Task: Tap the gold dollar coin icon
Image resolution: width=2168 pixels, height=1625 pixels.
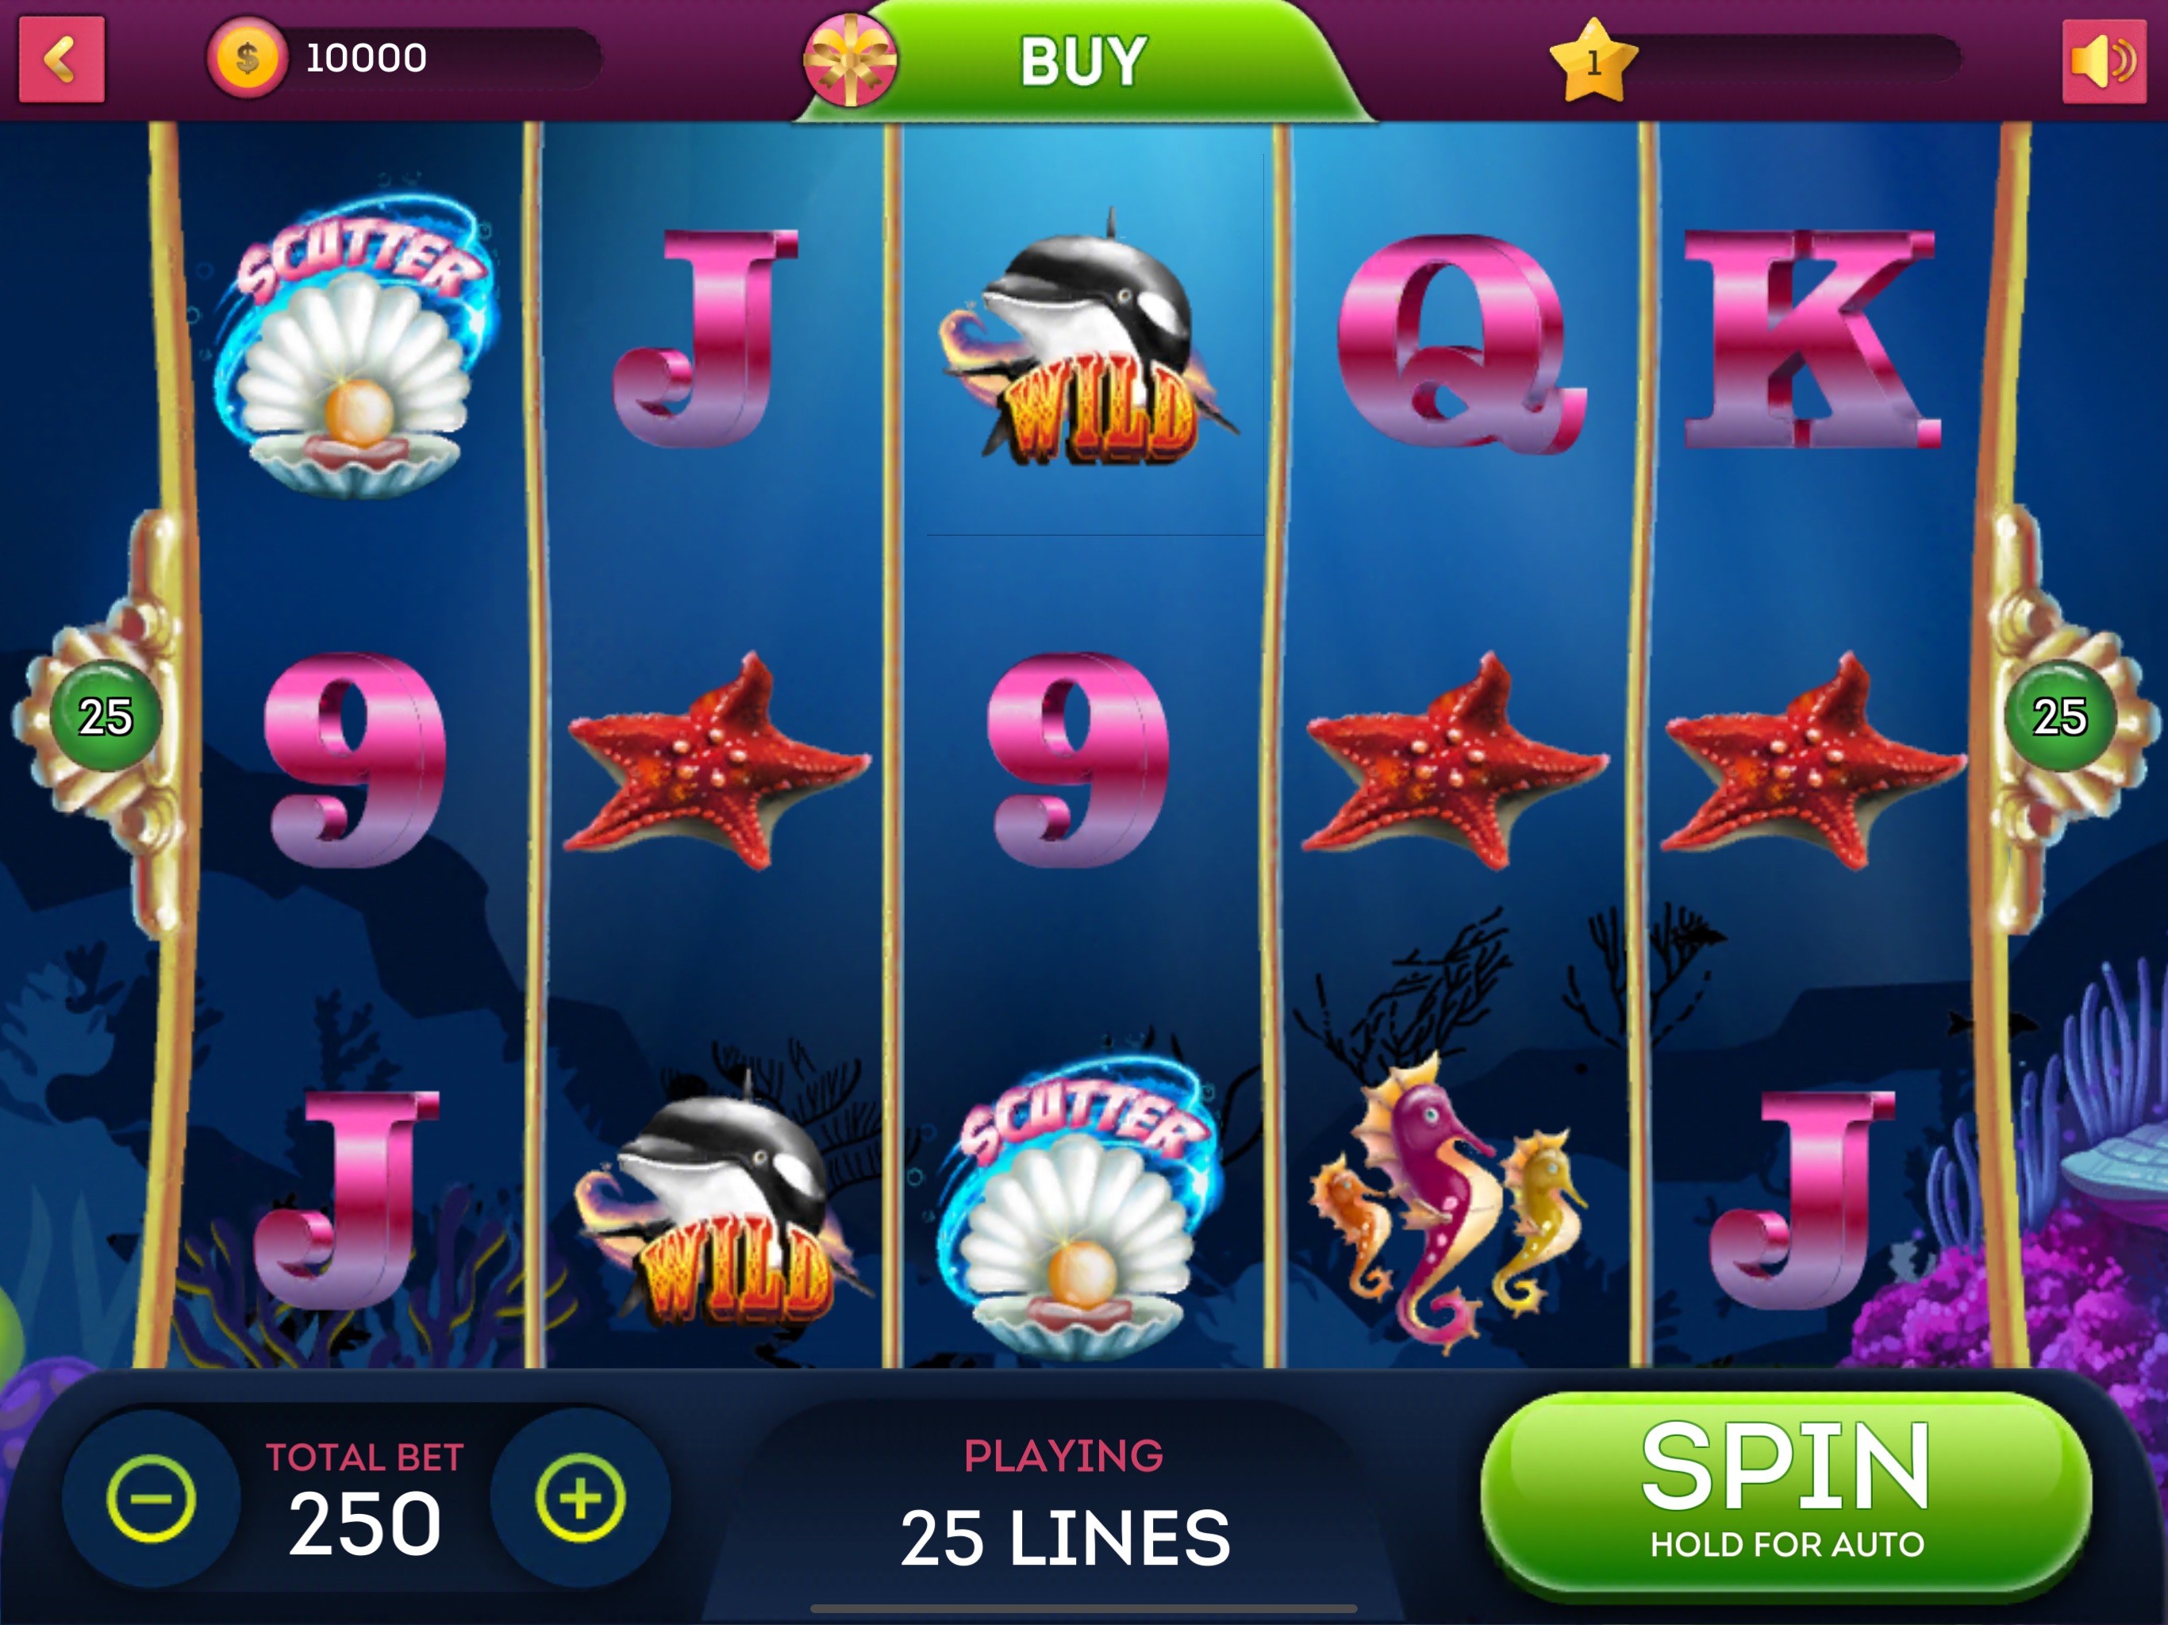Action: (x=247, y=59)
